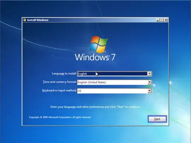This screenshot has width=191, height=143.
Task: Close the Install Windows window
Action: [x=166, y=20]
